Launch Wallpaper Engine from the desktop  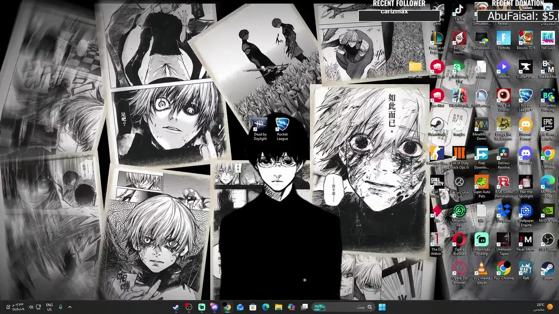[525, 215]
